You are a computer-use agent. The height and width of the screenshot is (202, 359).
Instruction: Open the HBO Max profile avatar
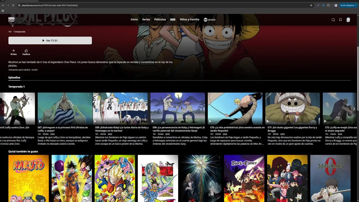[348, 20]
